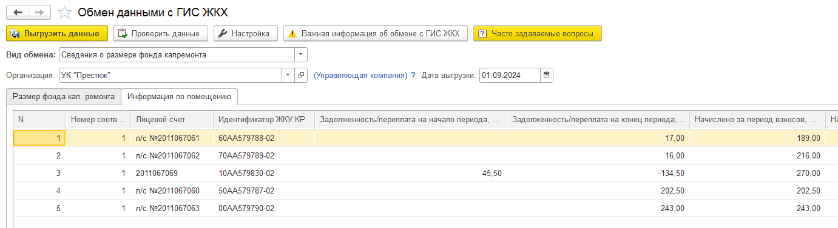838x228 pixels.
Task: Click the Вид обмена field
Action: coord(177,54)
